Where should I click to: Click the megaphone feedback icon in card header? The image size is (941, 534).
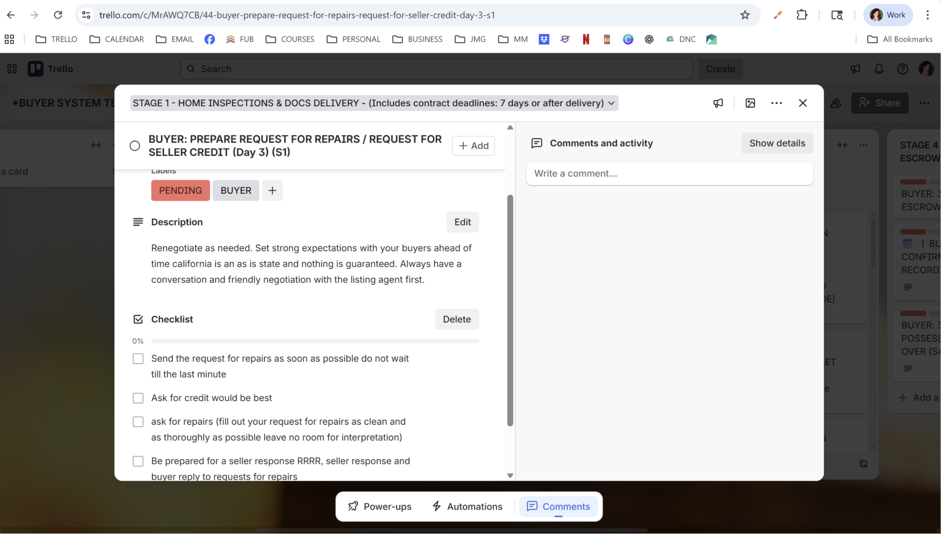[x=718, y=103]
